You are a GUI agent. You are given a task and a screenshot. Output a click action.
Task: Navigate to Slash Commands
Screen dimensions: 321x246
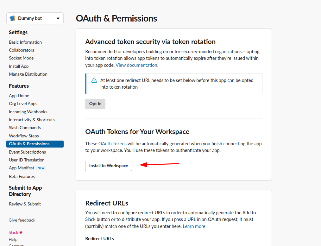[25, 128]
